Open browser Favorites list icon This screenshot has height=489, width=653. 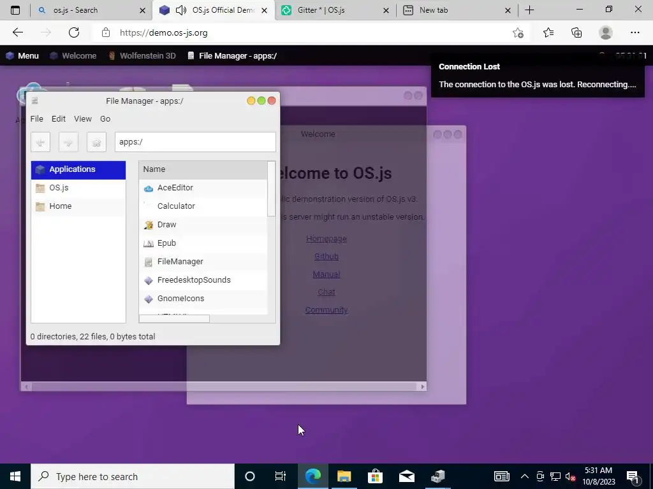pyautogui.click(x=548, y=32)
